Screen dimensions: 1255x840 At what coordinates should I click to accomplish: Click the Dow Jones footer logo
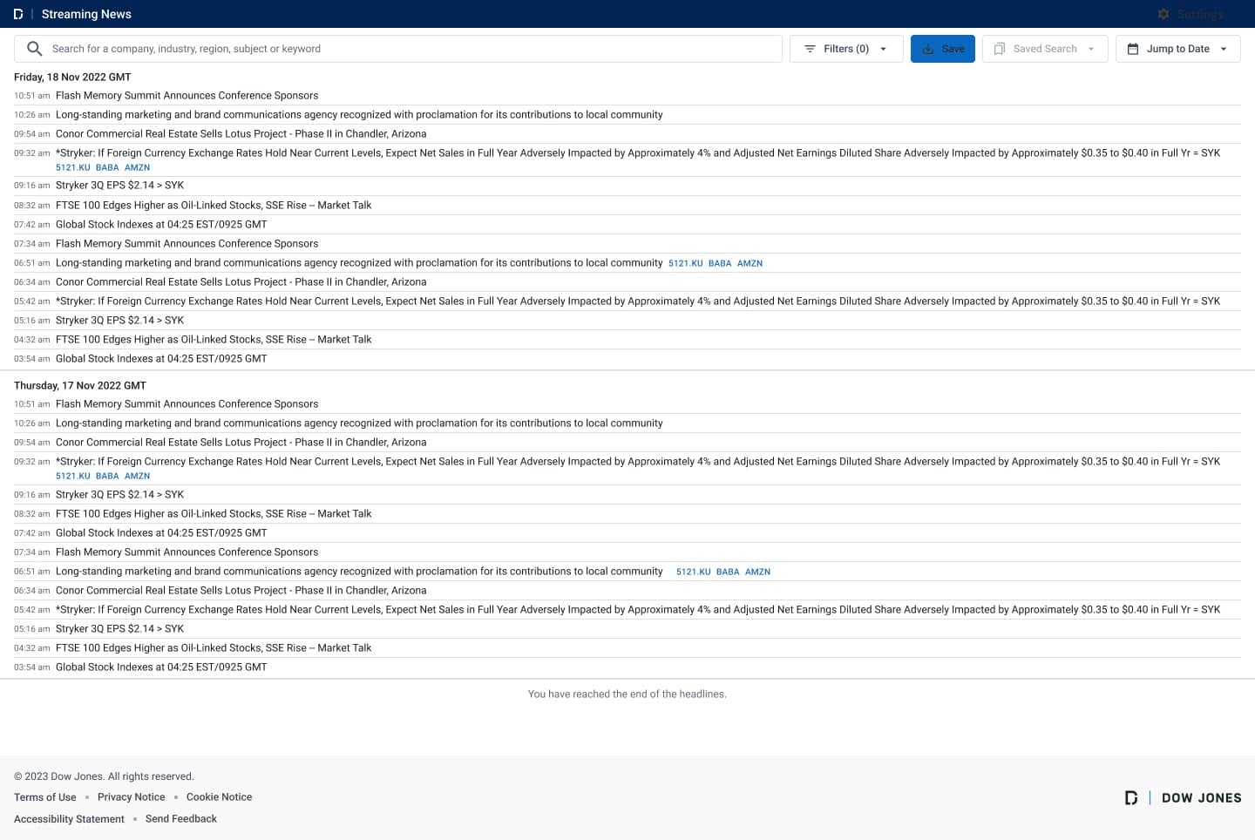click(x=1183, y=797)
